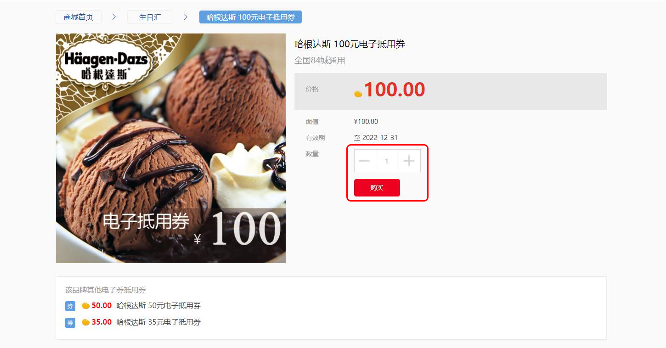Click the Häagen-Dazs product image
666x348 pixels.
pos(171,148)
